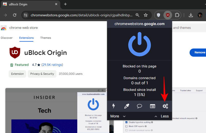Click the address bar URL field
The width and height of the screenshot is (206, 133).
click(82, 15)
